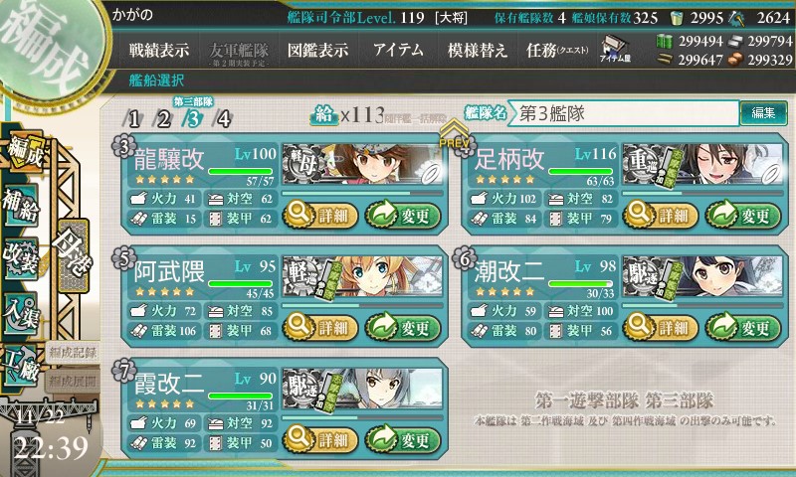Open the アイテム屋 item shop icon

pyautogui.click(x=615, y=49)
